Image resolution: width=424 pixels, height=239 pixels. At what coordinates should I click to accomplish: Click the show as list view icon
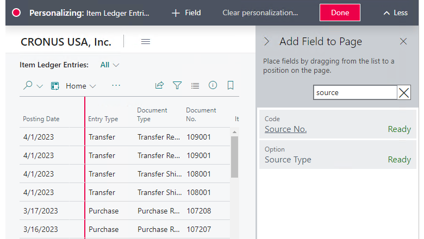[195, 86]
